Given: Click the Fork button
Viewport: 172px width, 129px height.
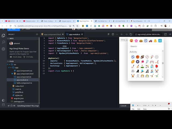Looking at the screenshot, I should 12,29.
